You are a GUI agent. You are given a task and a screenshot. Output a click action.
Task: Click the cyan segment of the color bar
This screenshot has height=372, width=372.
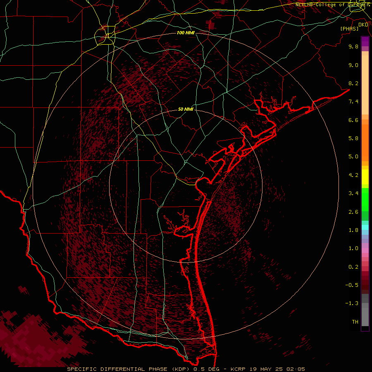(x=365, y=227)
